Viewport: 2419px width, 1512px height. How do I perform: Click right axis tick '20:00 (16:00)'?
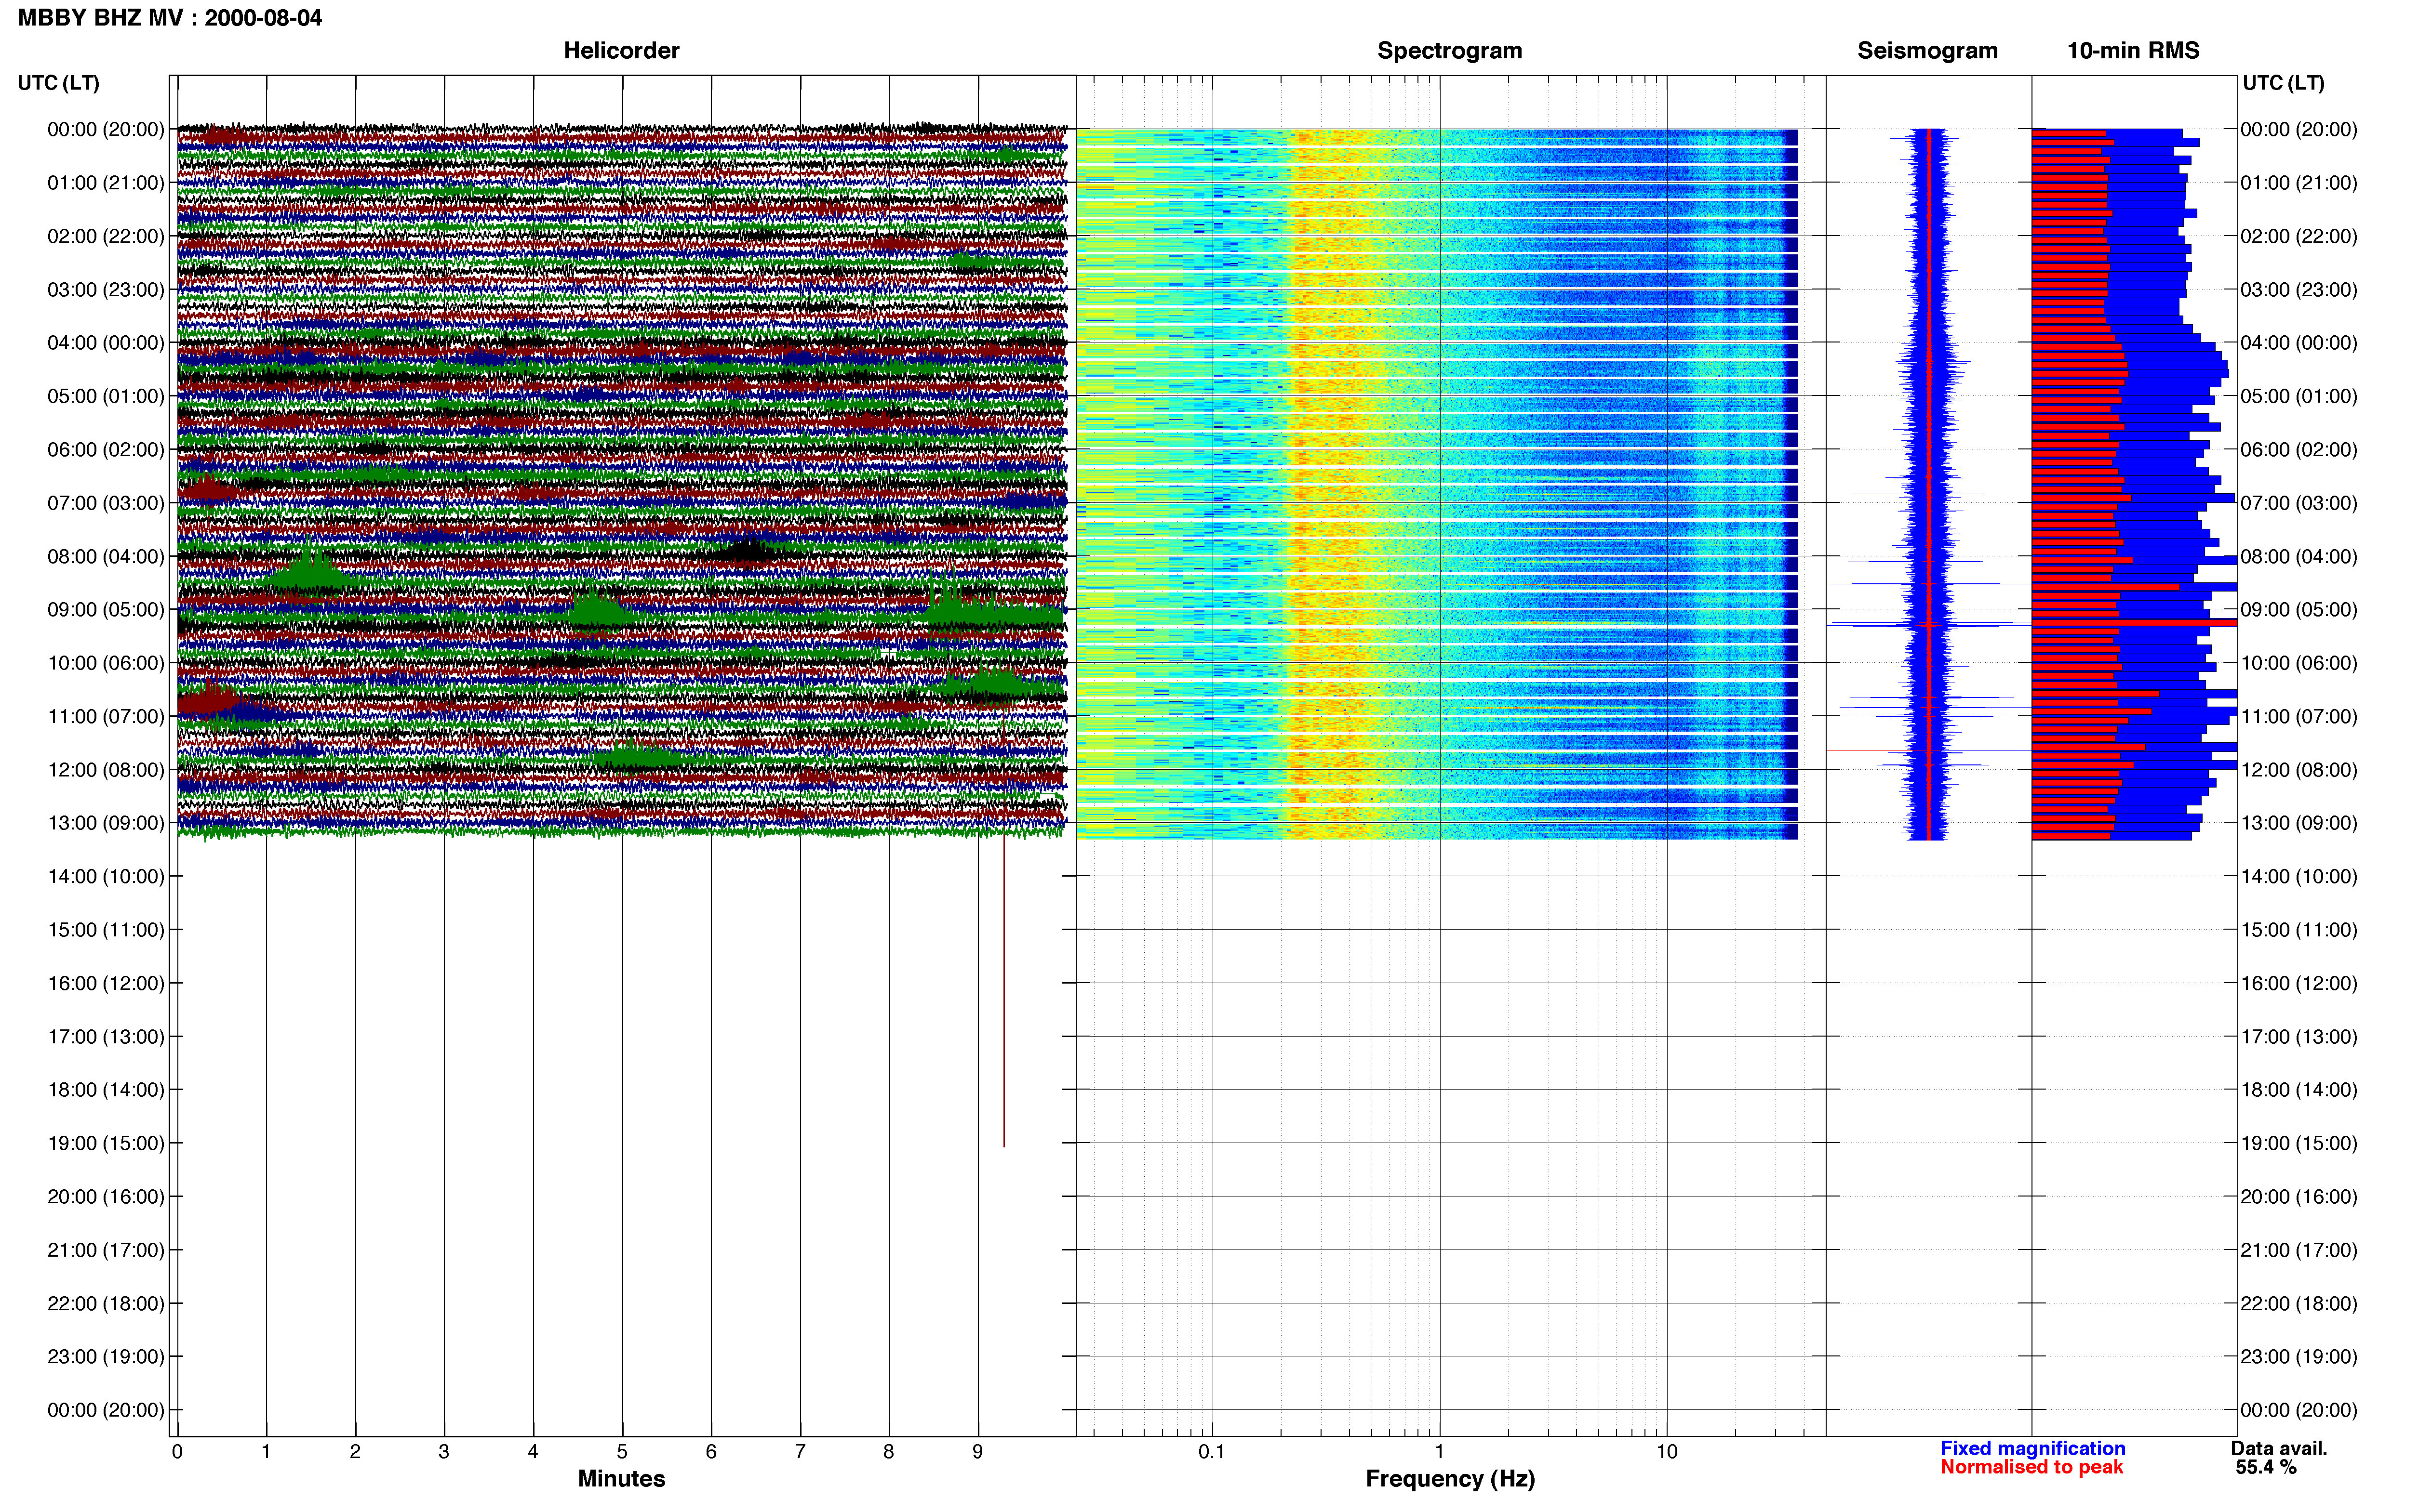click(x=2299, y=1197)
